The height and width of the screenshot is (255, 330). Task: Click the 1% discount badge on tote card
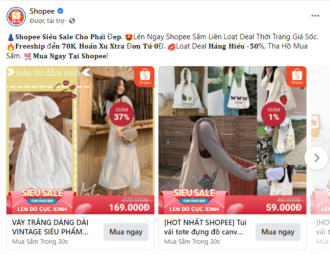point(274,114)
